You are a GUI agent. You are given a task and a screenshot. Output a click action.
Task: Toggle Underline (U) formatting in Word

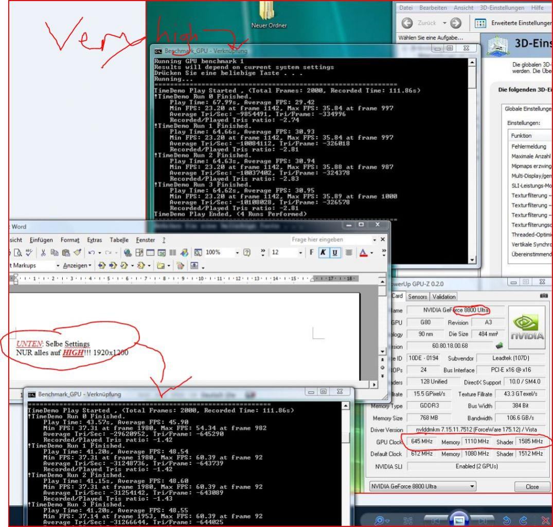[335, 252]
